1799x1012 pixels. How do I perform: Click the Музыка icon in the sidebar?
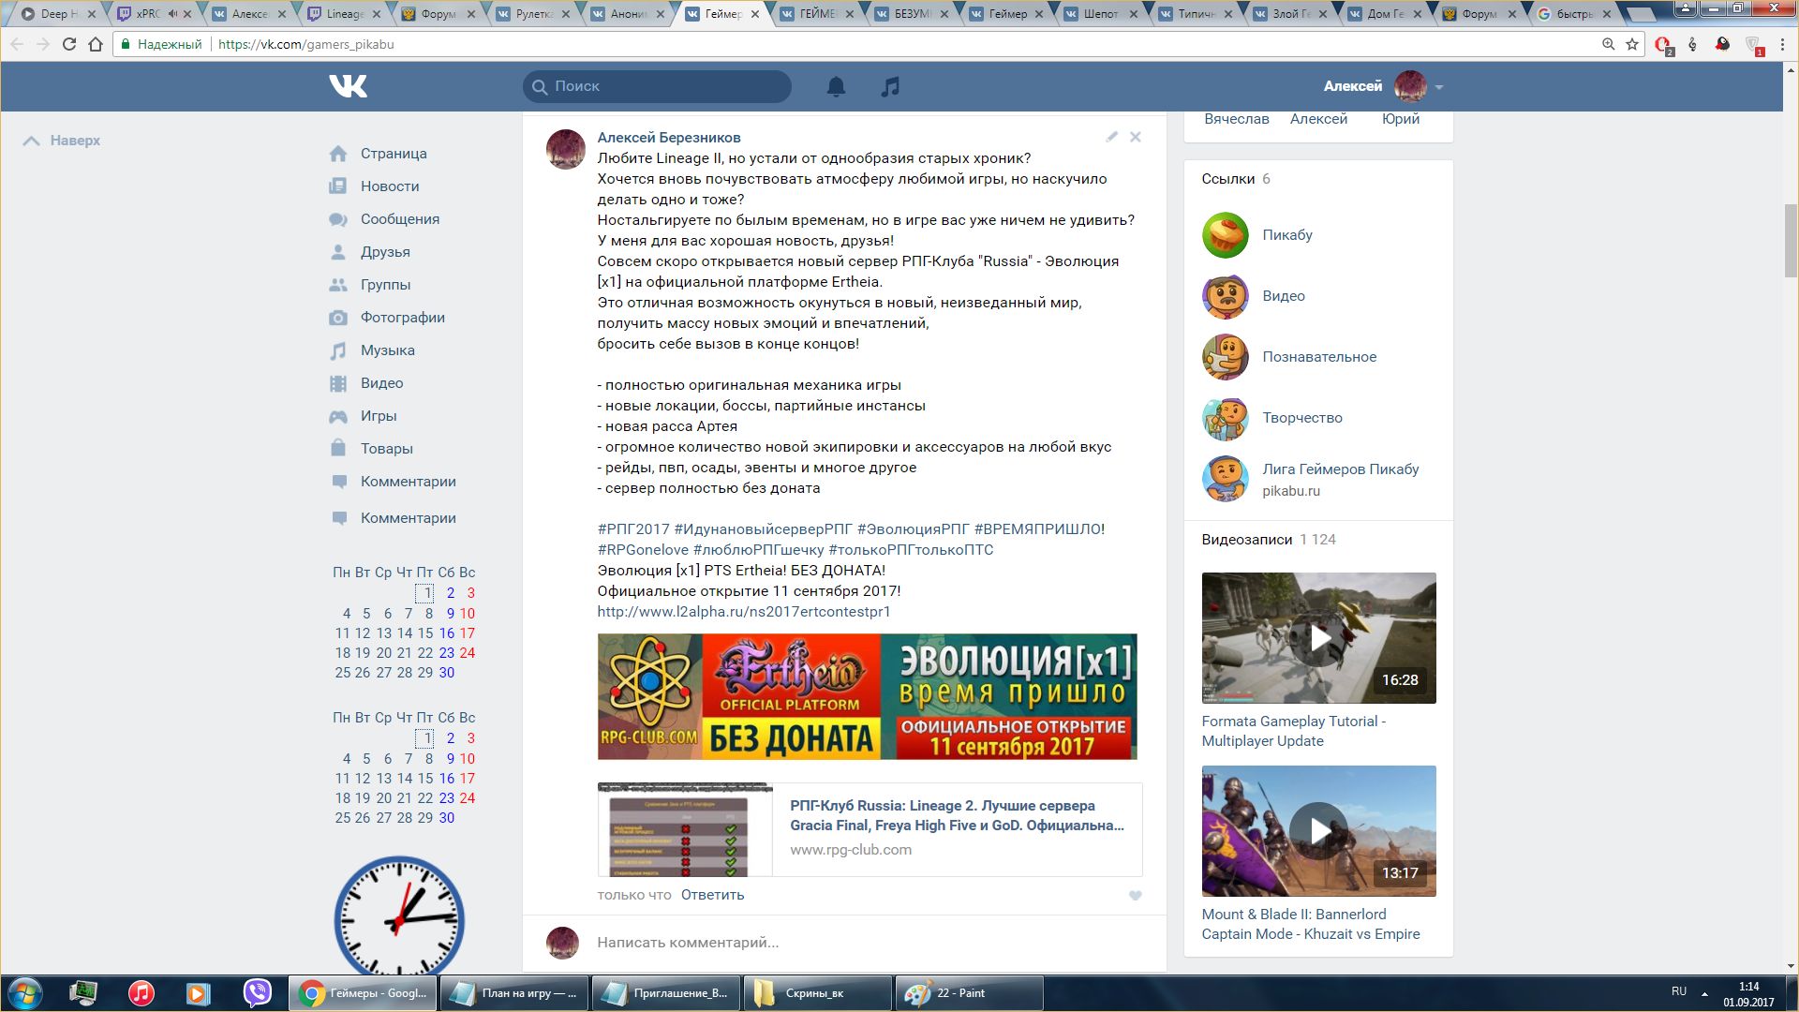pyautogui.click(x=338, y=350)
